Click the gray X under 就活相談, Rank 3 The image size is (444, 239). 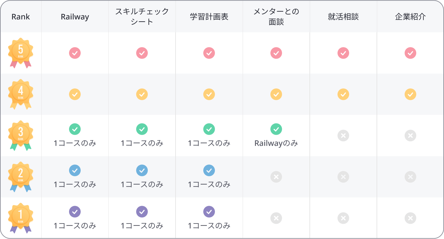[x=343, y=135]
